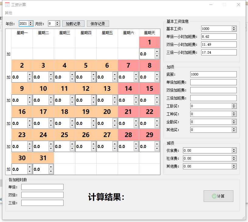Select the day 14 calendar cell
This screenshot has width=248, height=222.
tap(128, 89)
